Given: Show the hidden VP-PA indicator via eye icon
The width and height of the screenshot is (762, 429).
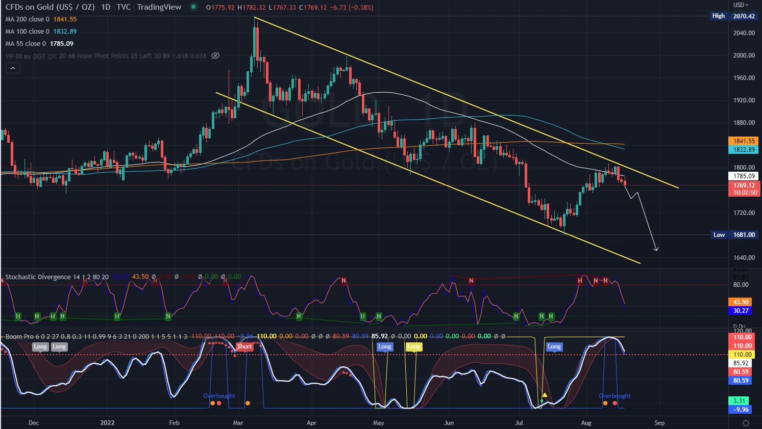Looking at the screenshot, I should click(215, 56).
